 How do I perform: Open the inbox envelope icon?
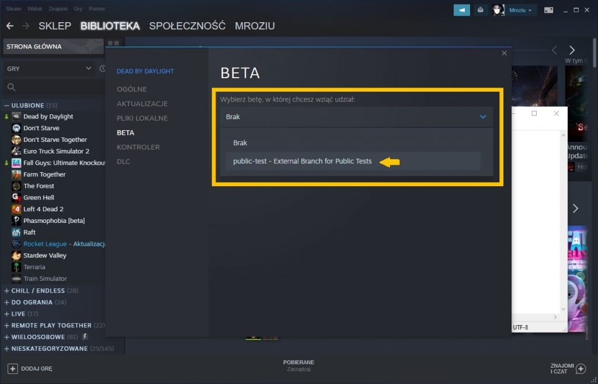click(x=480, y=11)
